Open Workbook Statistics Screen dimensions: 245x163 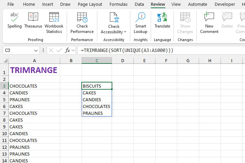(x=54, y=23)
